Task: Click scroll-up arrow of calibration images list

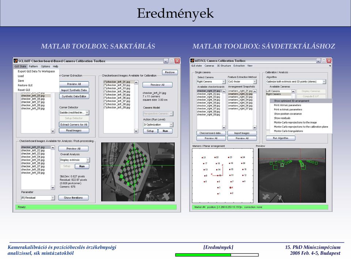Action: [136, 82]
